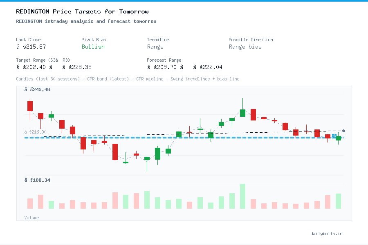Click the Volume label under the bars
Screen dimensions: 368x245
point(31,218)
